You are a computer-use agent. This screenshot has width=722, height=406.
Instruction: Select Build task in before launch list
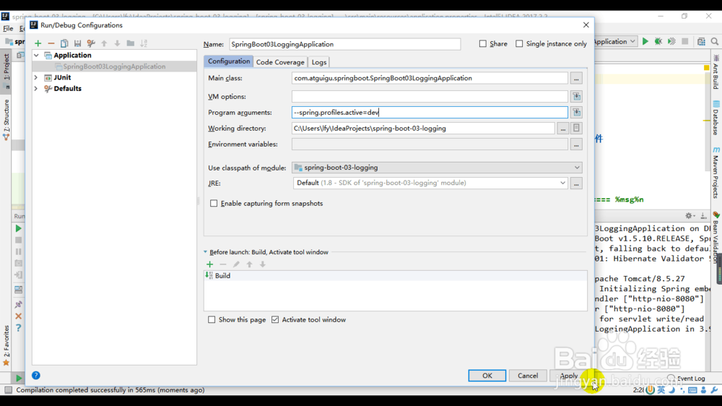tap(396, 275)
